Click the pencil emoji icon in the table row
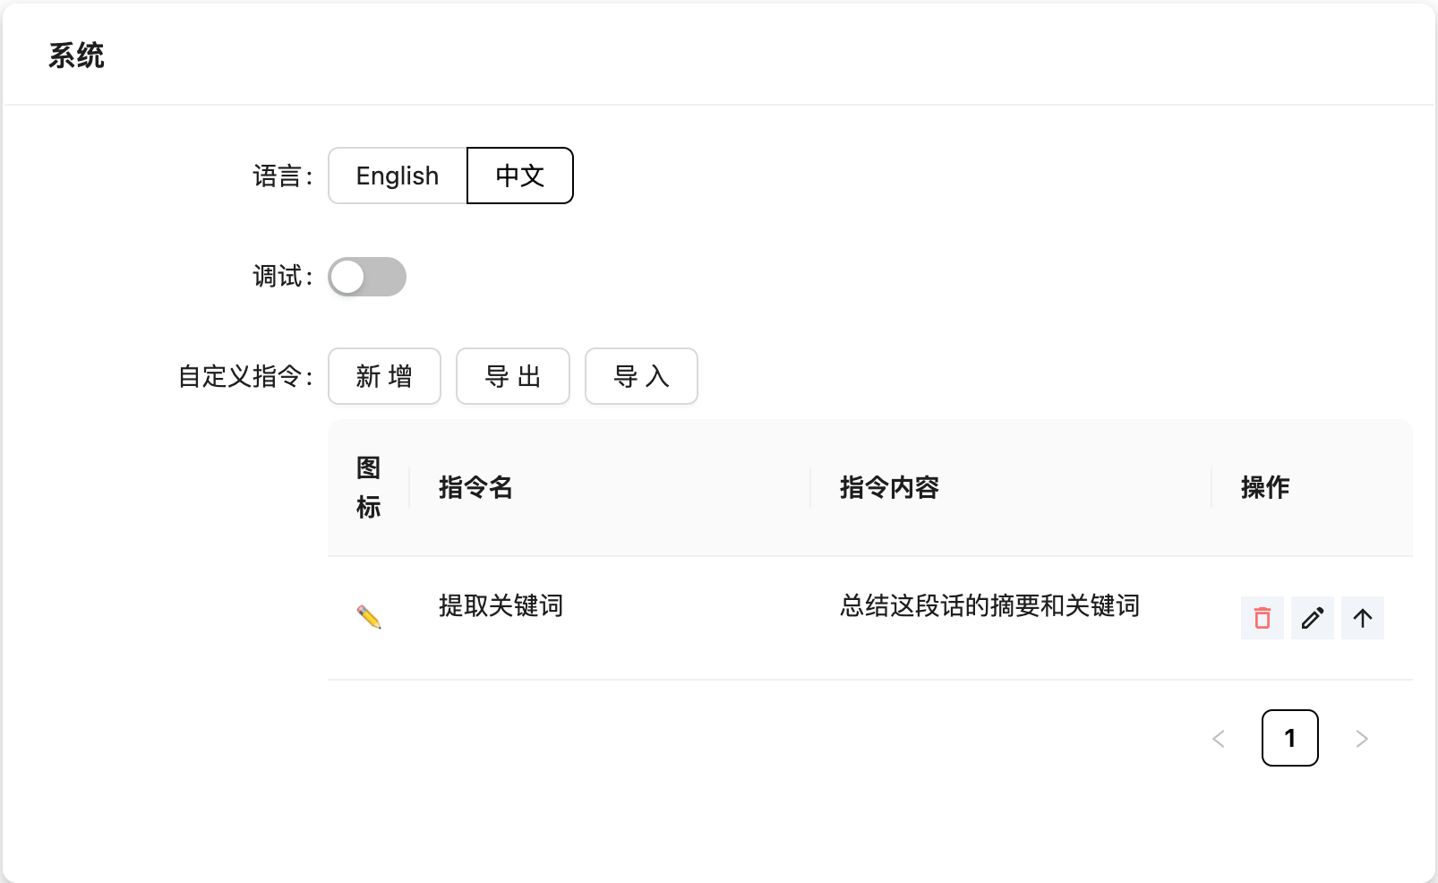The width and height of the screenshot is (1438, 883). pos(369,617)
